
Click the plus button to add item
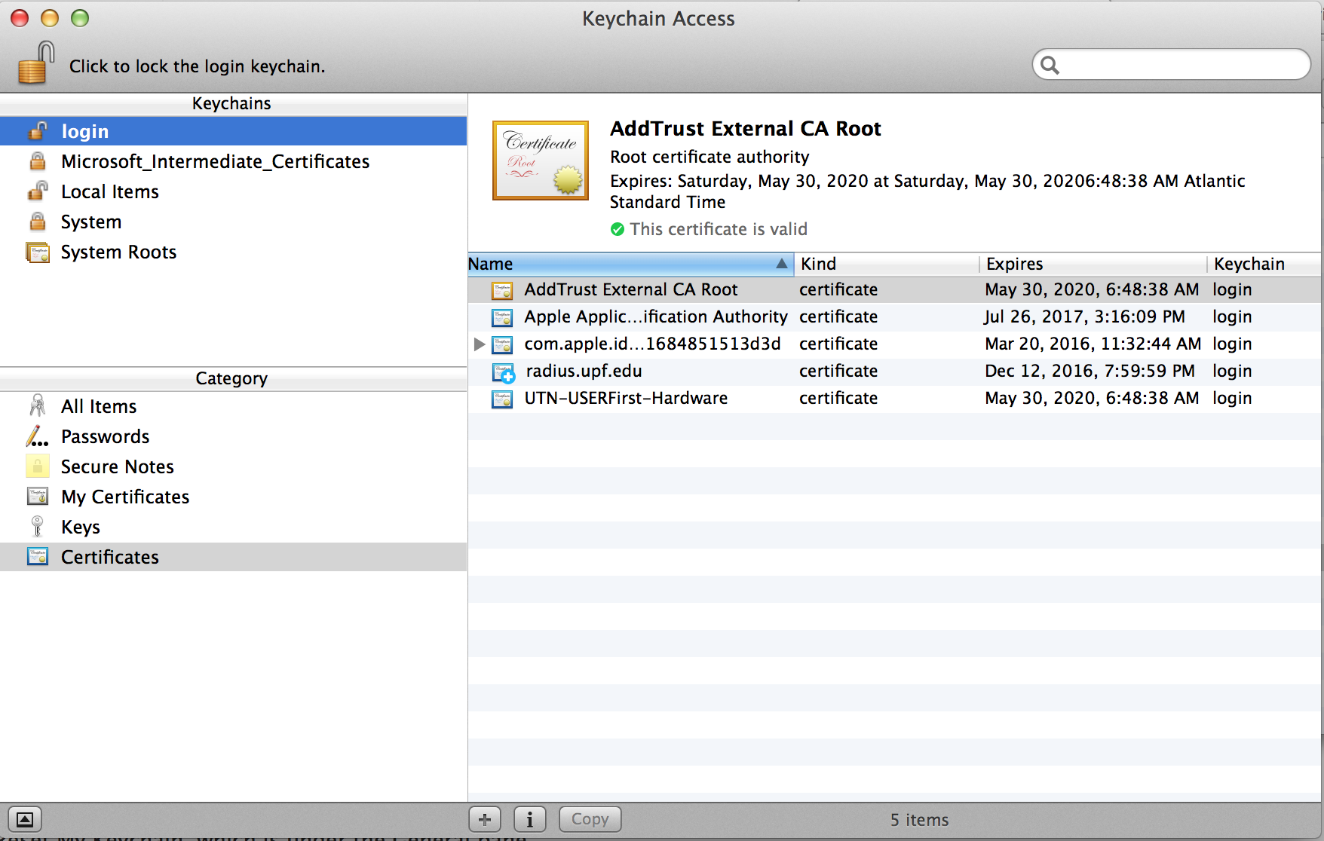484,819
